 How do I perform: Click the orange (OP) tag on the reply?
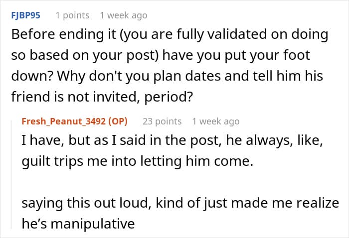pyautogui.click(x=118, y=121)
